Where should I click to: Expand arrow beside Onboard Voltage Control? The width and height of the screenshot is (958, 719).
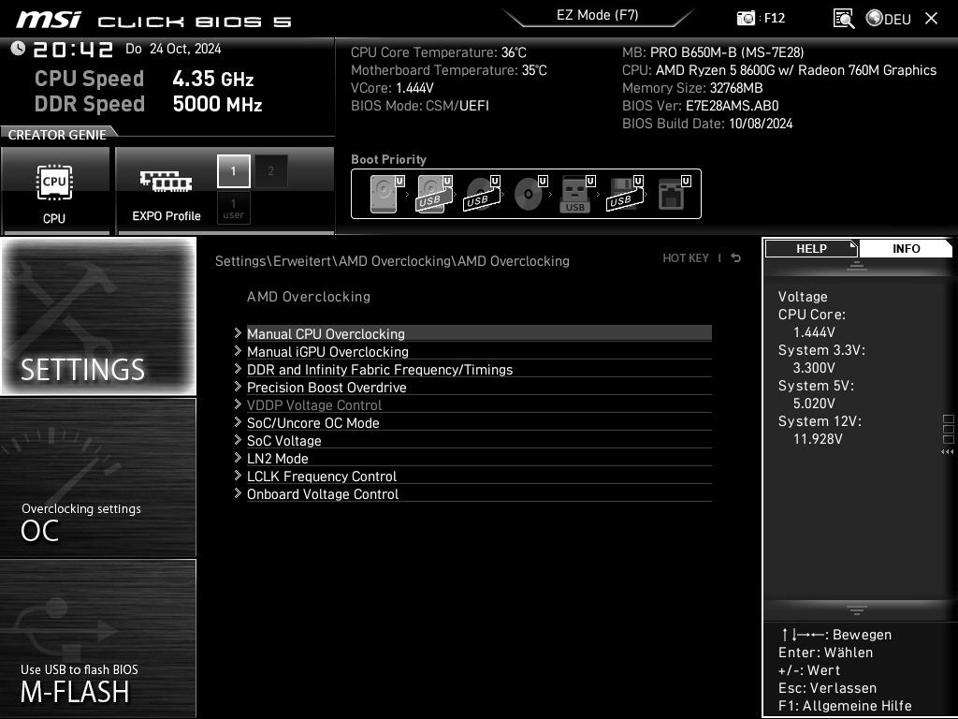point(238,492)
